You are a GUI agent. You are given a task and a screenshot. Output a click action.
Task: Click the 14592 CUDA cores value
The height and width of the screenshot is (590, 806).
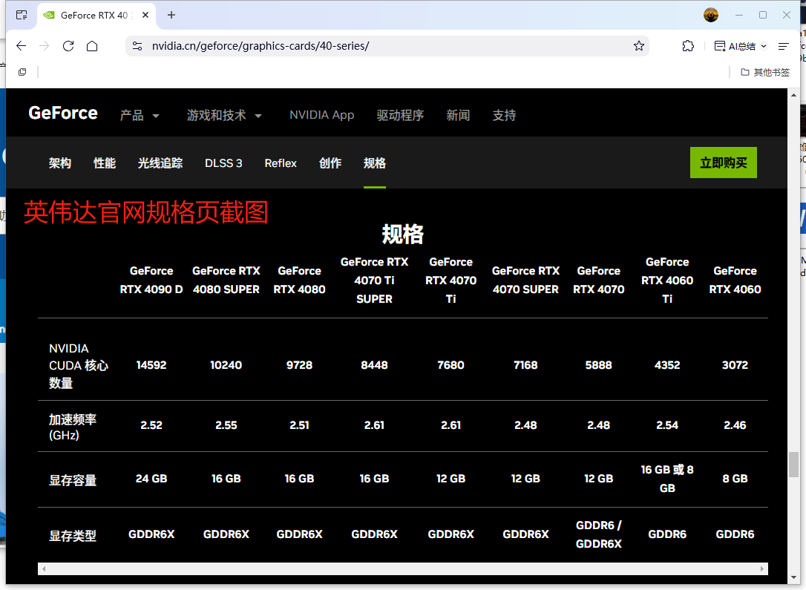coord(151,365)
